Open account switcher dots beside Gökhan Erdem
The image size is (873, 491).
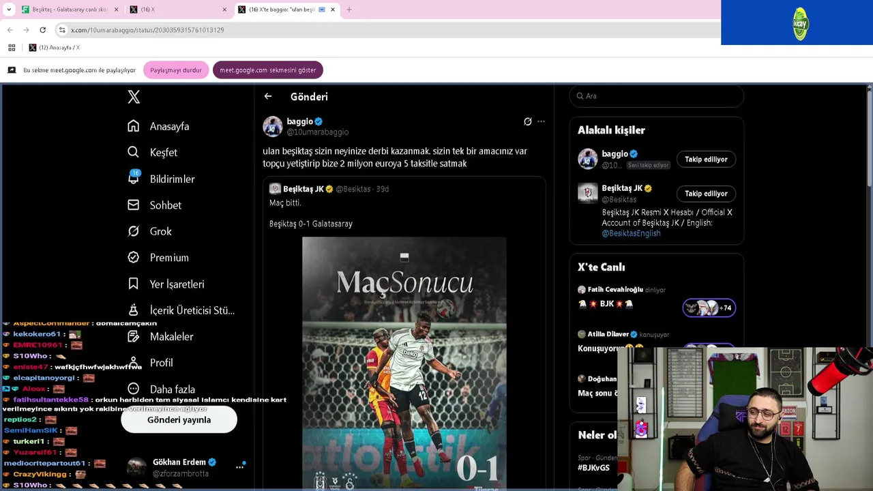tap(240, 467)
